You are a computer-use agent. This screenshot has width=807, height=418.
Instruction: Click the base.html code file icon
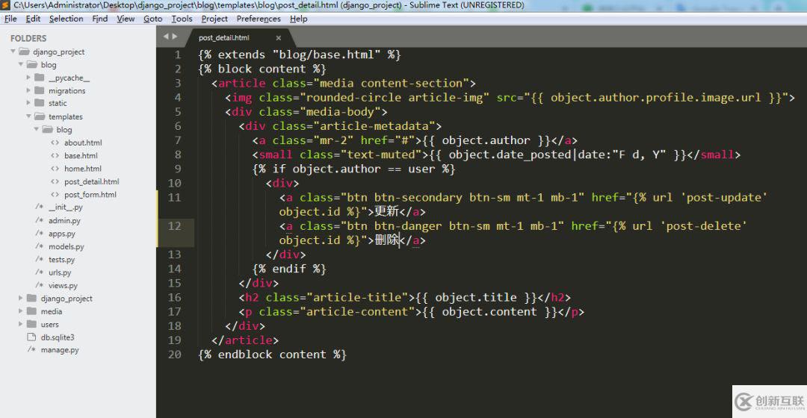coord(55,155)
